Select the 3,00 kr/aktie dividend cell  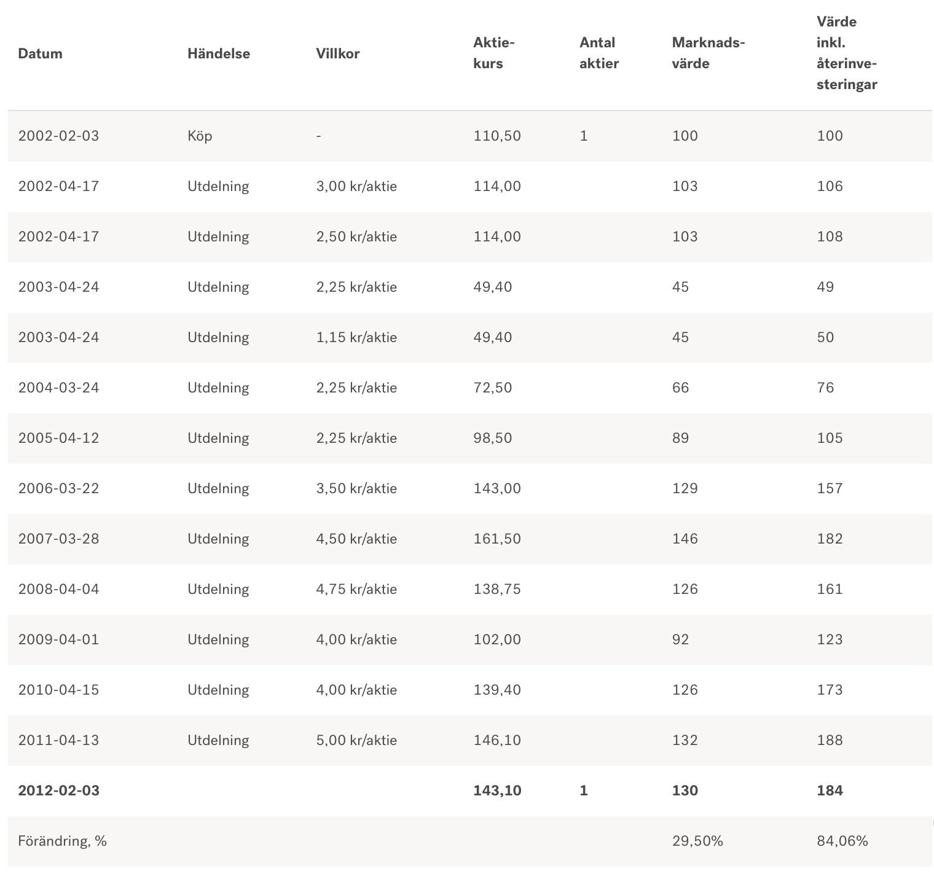click(x=356, y=186)
